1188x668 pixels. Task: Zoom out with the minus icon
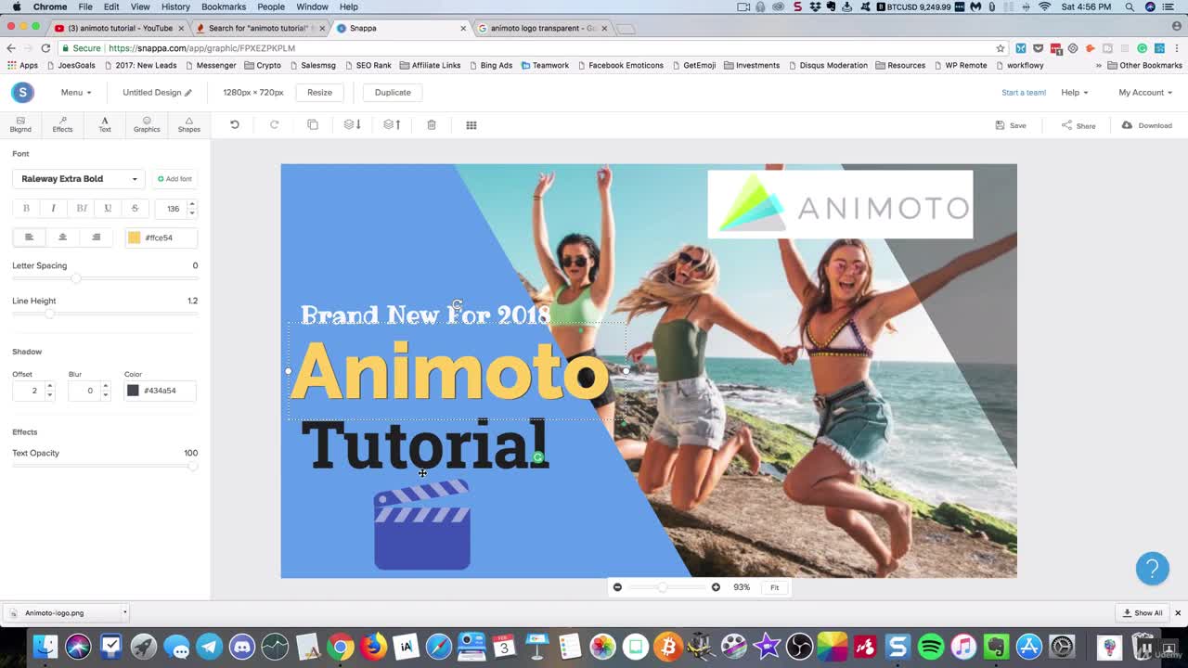[617, 587]
